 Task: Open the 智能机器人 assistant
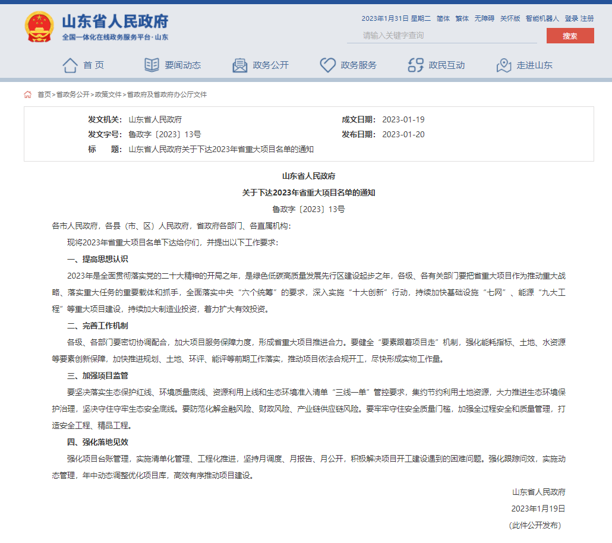pyautogui.click(x=542, y=18)
